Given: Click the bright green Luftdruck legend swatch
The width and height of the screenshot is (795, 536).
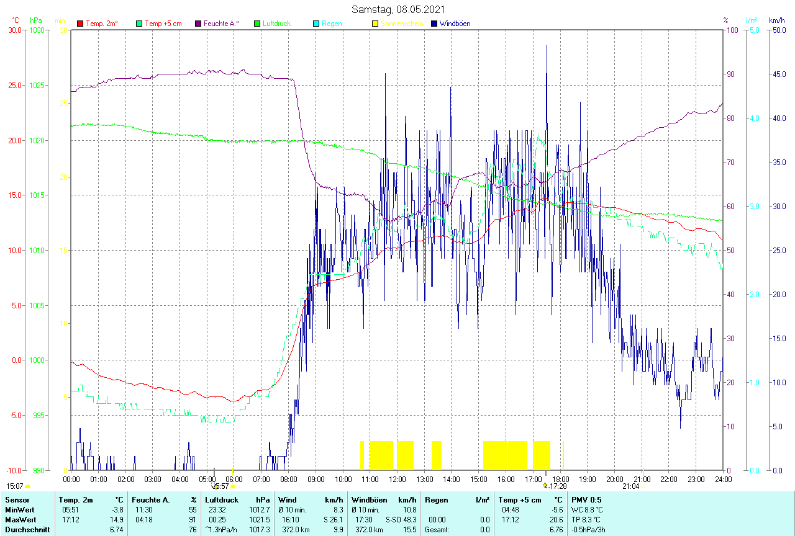Looking at the screenshot, I should pyautogui.click(x=257, y=24).
